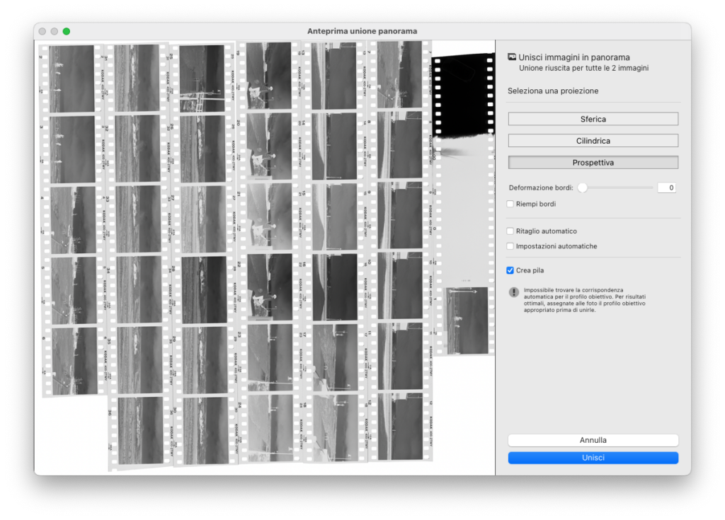Click the panorama preview of film strips
Screen dimensions: 725x520
[x=265, y=257]
